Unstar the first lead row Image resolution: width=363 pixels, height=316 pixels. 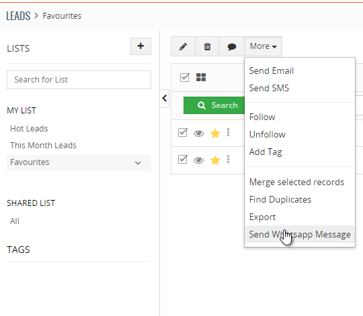click(x=215, y=134)
